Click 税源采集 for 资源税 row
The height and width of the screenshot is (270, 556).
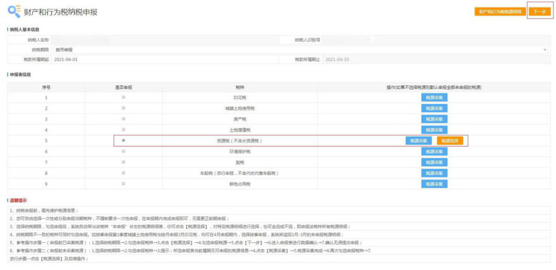[419, 141]
